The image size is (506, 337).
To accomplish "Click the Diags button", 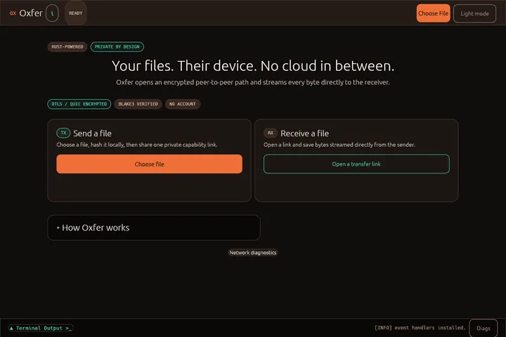I will 483,329.
